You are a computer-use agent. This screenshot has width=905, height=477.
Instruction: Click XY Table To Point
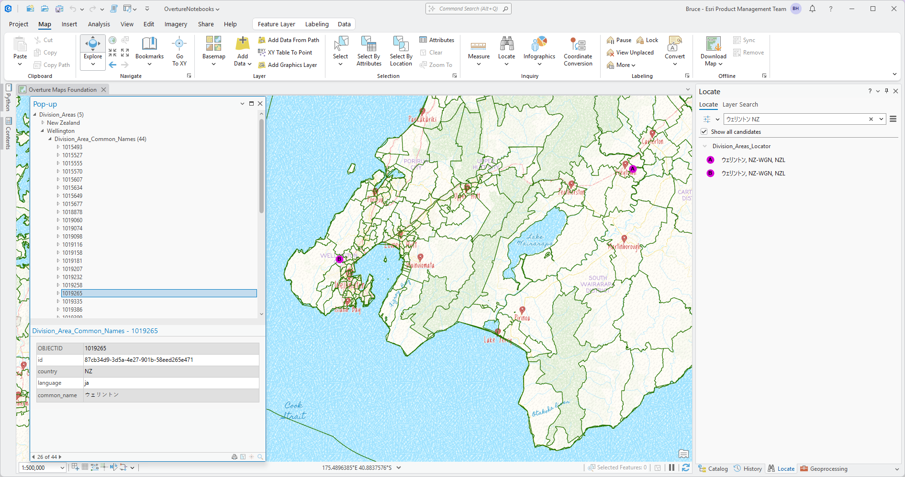coord(285,53)
